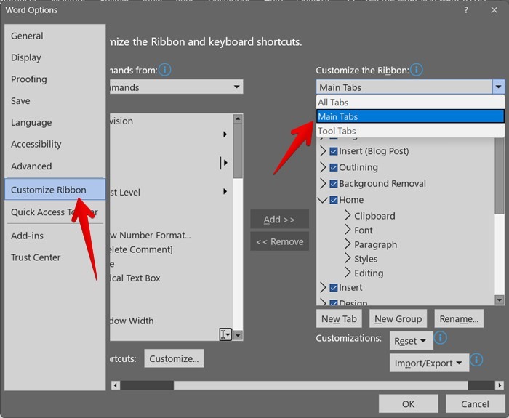Select the Customize Ribbon category

pos(55,189)
